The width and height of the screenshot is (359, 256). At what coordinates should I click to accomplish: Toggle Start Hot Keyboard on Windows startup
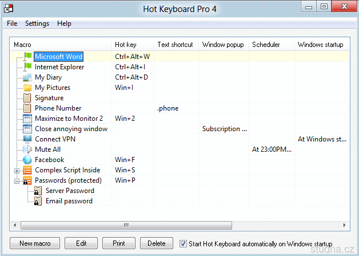(x=184, y=243)
